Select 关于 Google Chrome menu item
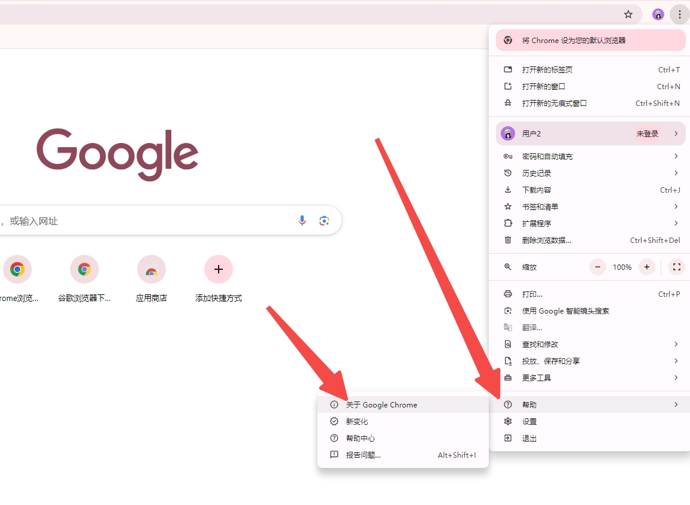 point(382,404)
